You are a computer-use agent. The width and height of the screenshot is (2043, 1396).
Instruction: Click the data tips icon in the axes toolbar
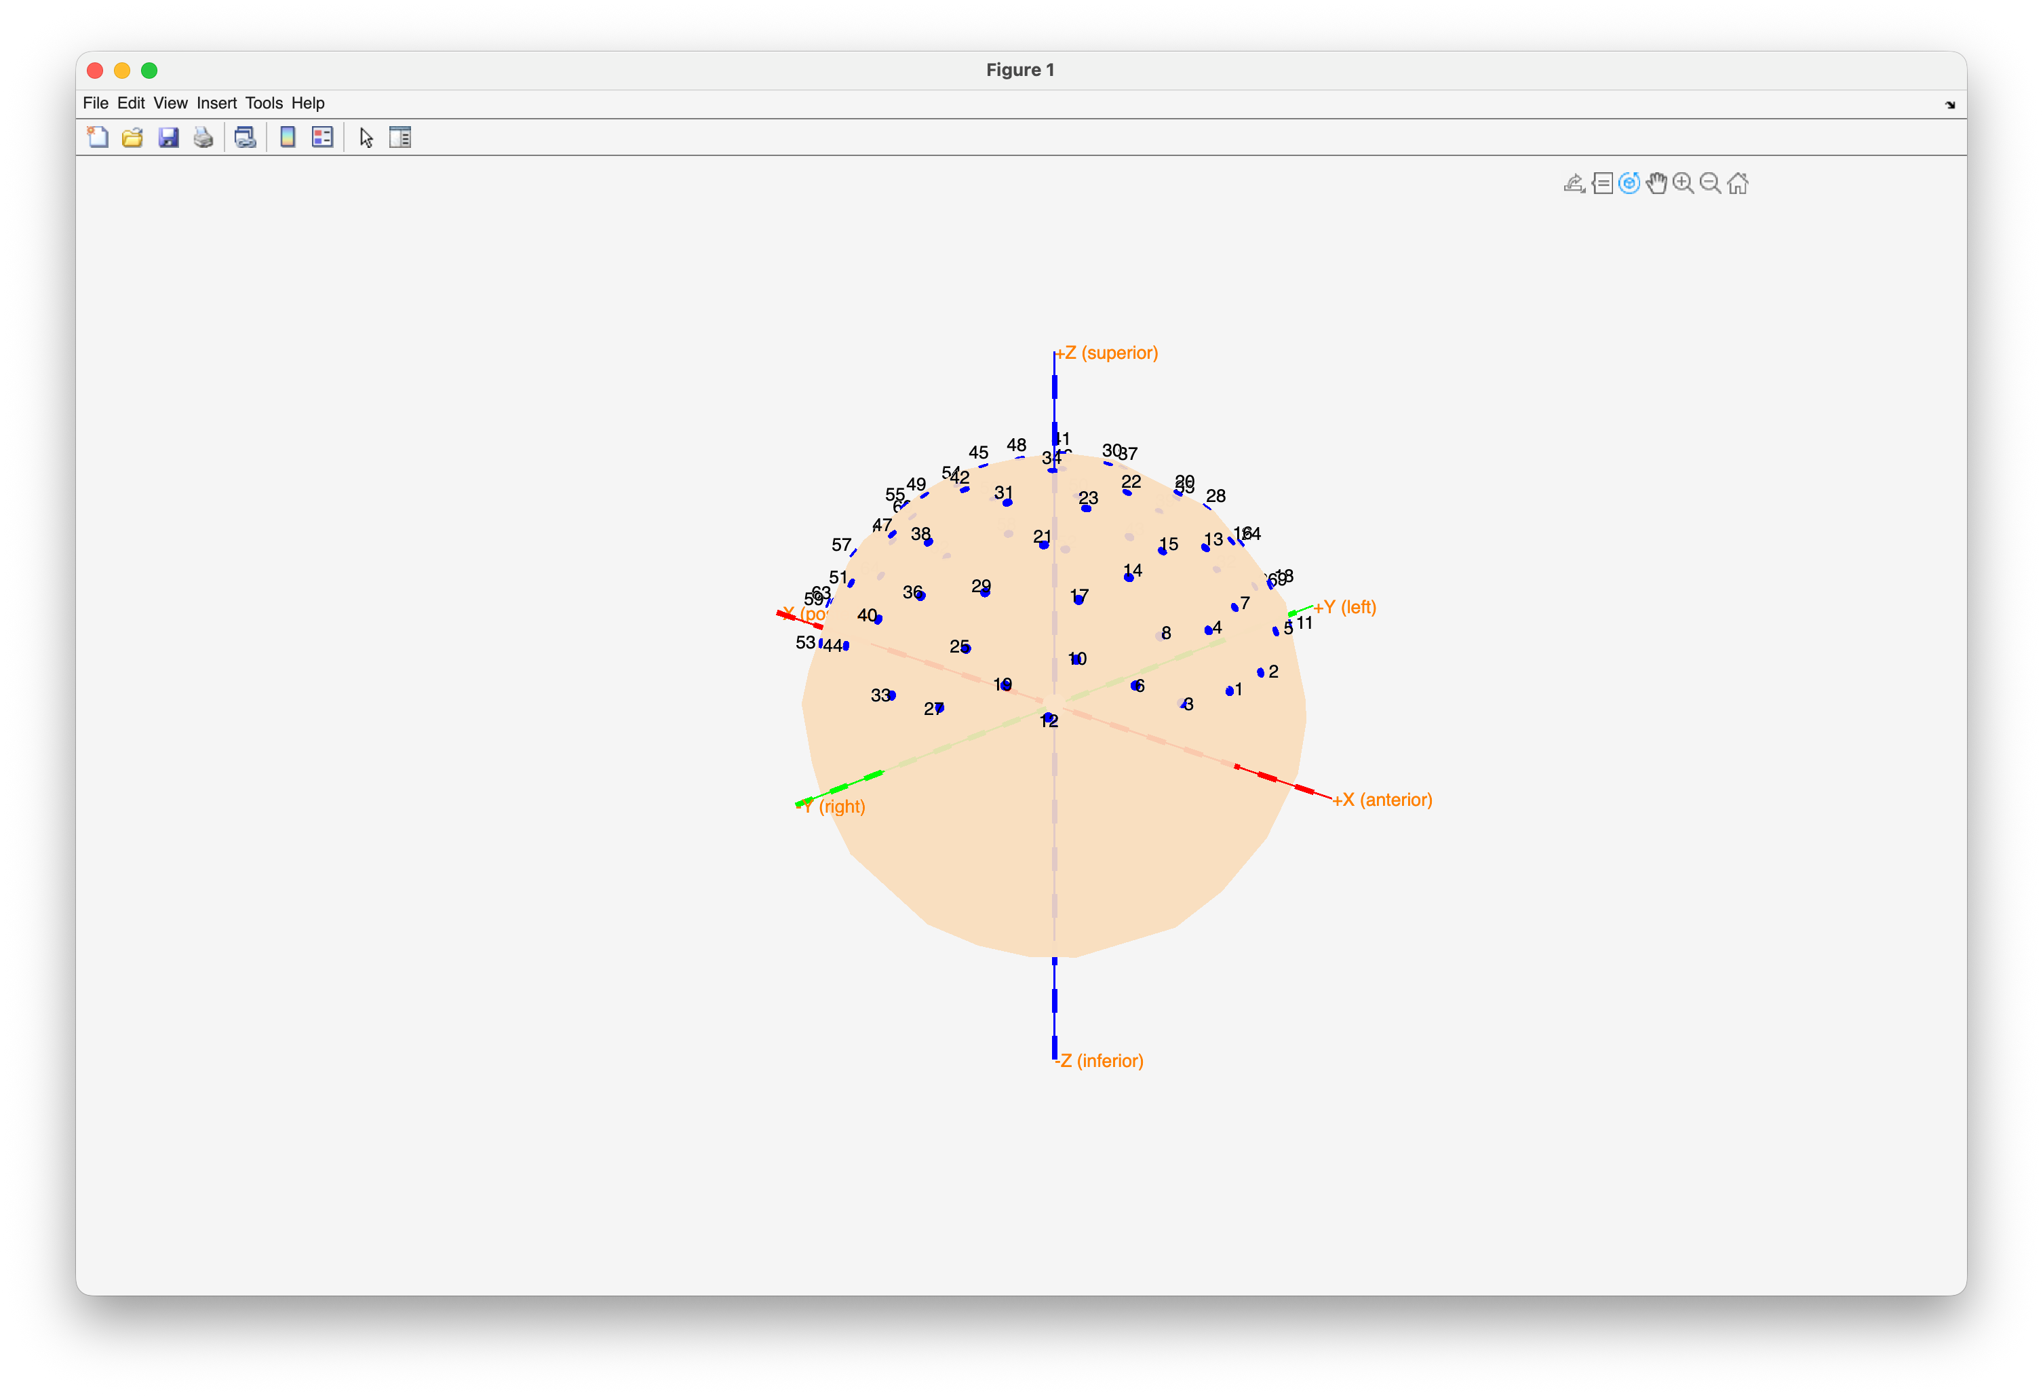tap(1601, 183)
